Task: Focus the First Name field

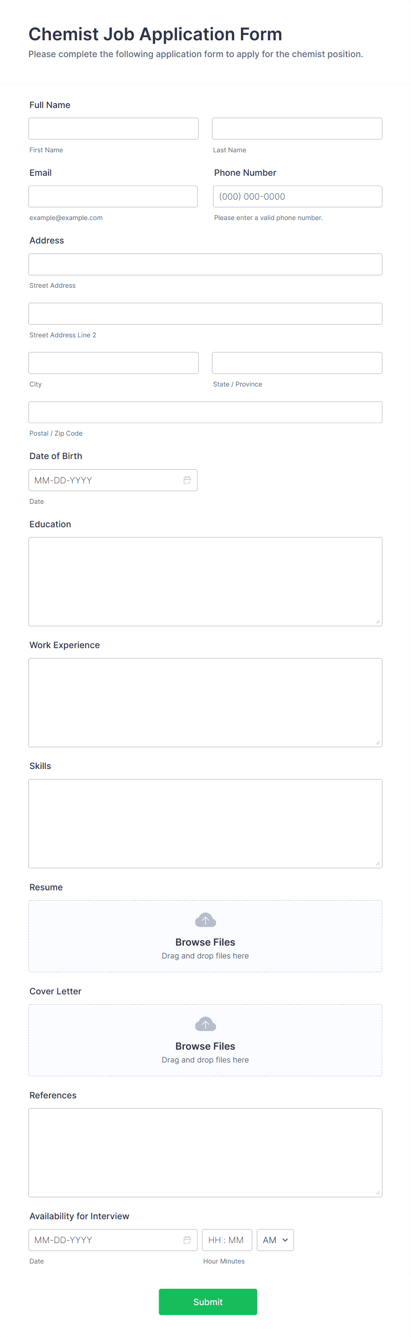Action: coord(114,129)
